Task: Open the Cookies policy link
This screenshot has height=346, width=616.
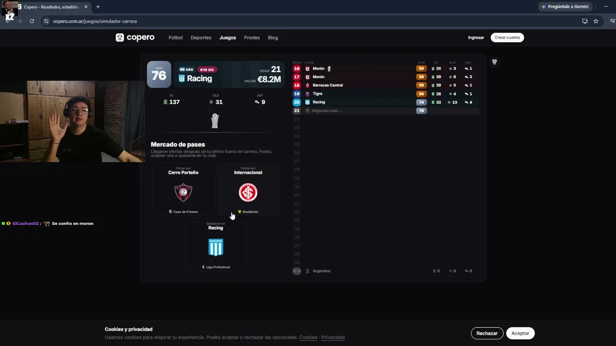Action: coord(308,337)
